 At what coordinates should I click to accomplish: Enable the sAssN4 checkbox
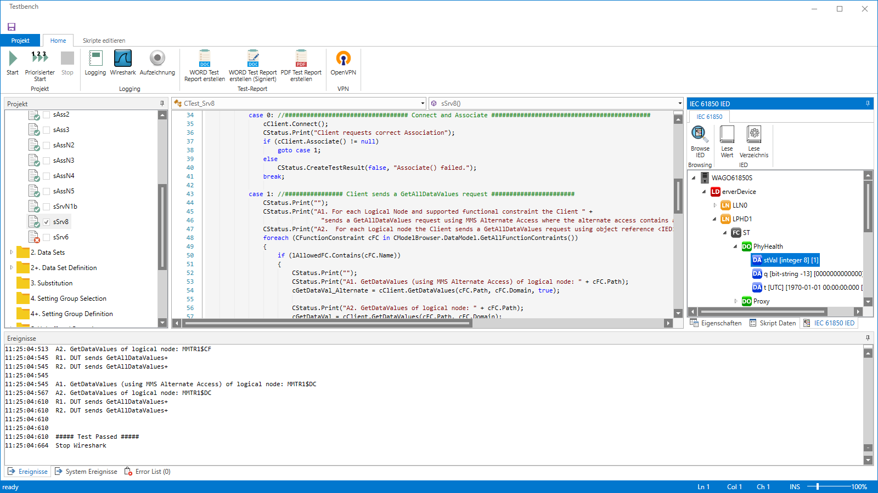pos(47,176)
